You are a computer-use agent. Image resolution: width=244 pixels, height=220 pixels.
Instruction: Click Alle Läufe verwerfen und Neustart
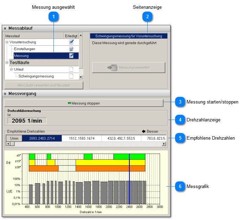tap(44, 86)
